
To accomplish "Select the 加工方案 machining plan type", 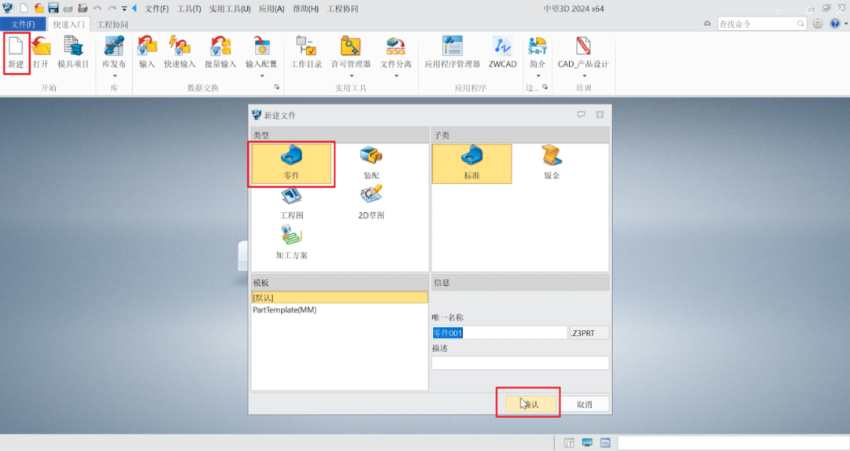I will [291, 243].
